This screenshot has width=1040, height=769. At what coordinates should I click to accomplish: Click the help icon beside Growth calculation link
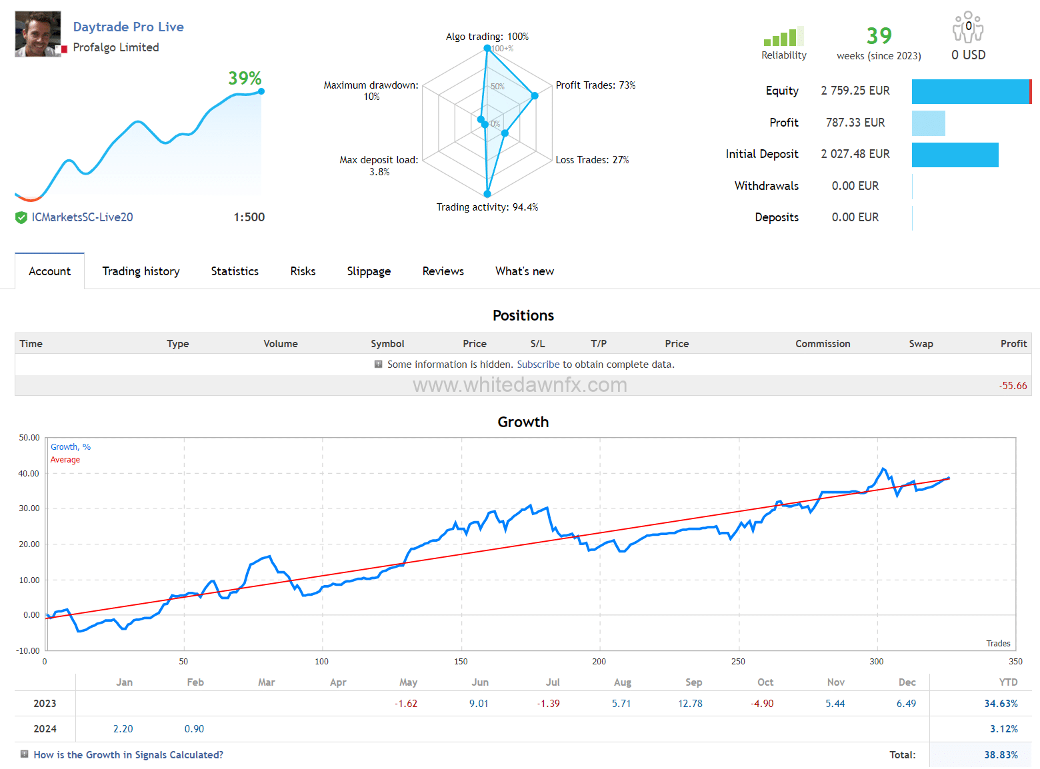[25, 754]
